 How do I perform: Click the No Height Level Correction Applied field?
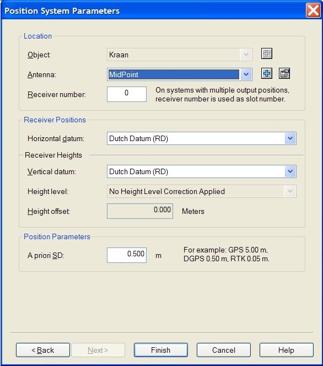pos(202,191)
